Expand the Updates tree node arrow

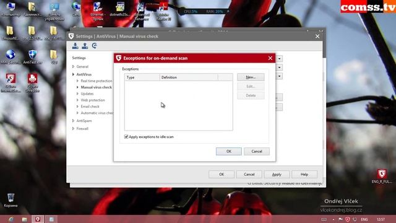point(77,94)
